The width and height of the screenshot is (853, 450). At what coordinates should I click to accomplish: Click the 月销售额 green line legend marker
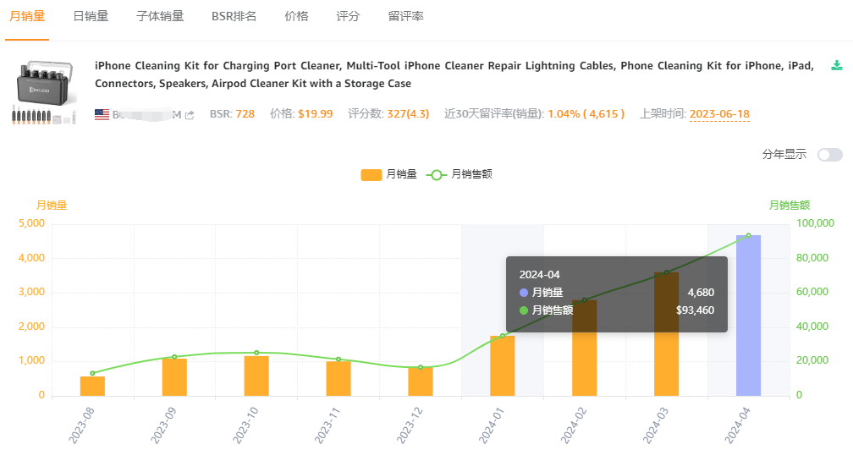coord(437,174)
